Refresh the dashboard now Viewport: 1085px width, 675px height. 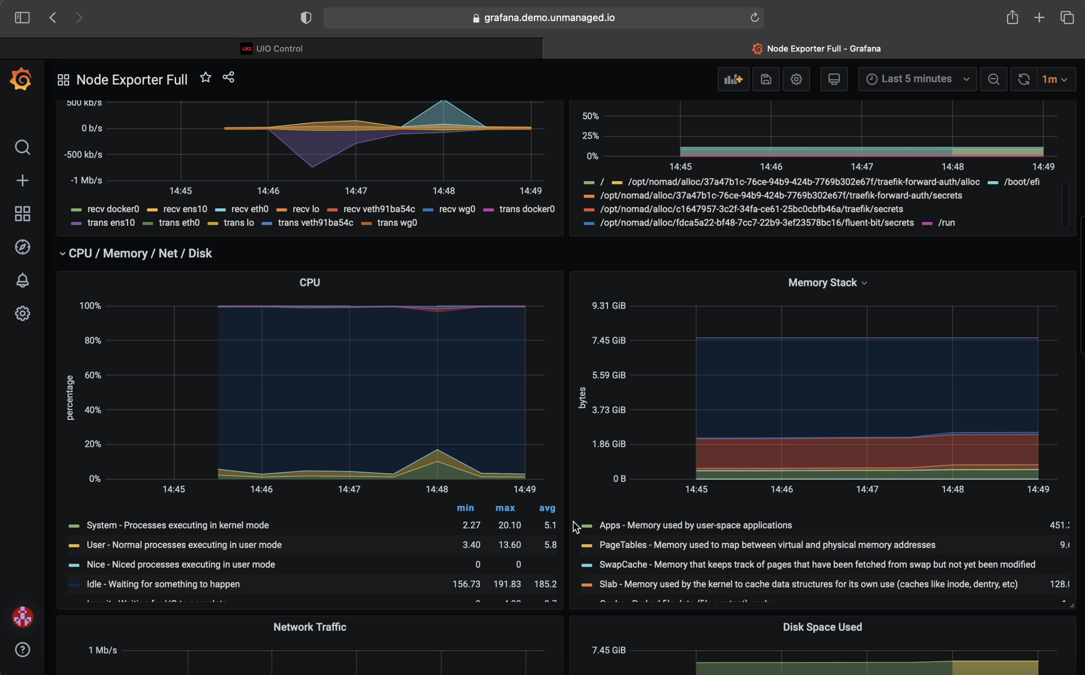coord(1024,80)
